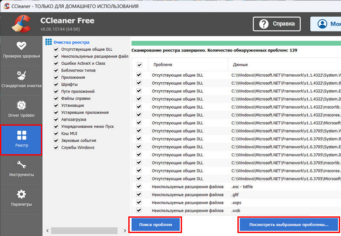Toggle the Автозагрузка checkbox
This screenshot has width=341, height=236.
coord(56,120)
